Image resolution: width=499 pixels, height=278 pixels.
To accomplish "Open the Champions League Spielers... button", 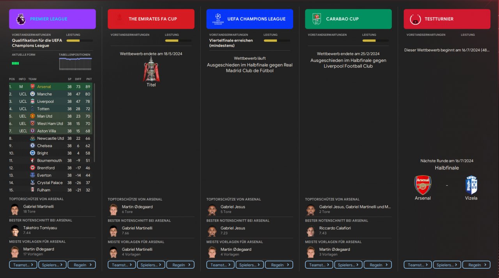I will 249,265.
